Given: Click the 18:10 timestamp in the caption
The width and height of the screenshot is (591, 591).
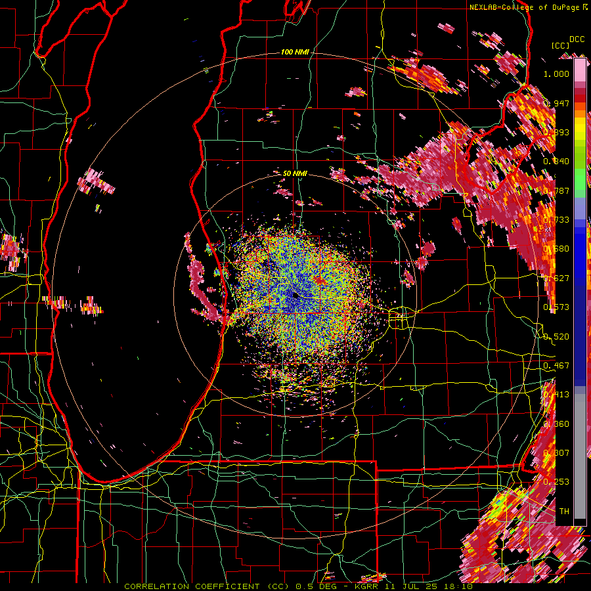Looking at the screenshot, I should tap(458, 586).
